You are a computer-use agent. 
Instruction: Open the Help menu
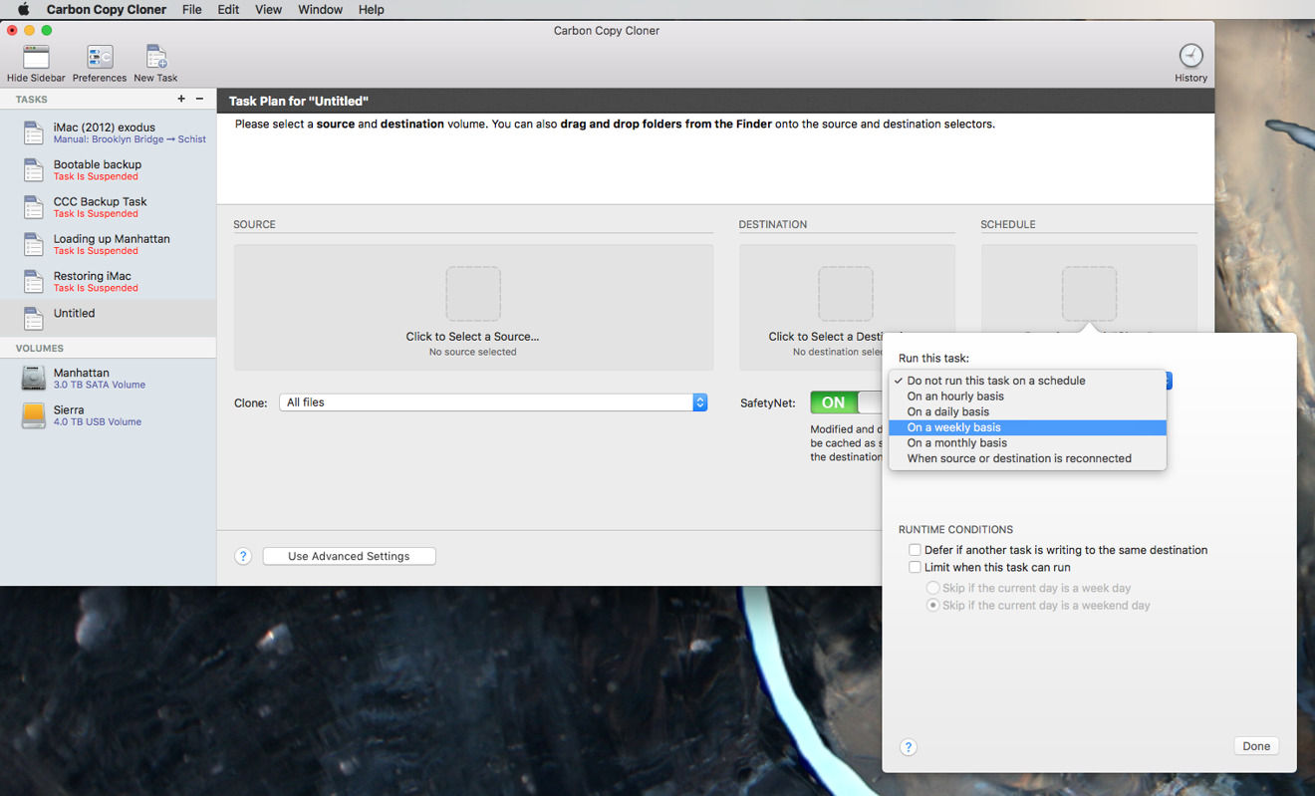tap(372, 9)
